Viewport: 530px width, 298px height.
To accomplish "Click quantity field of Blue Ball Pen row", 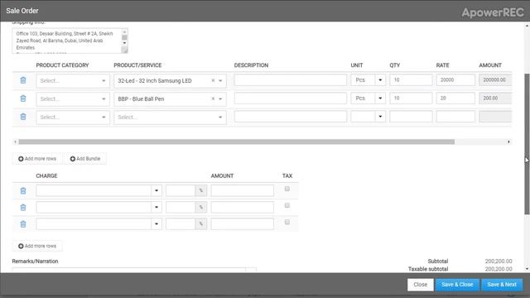I will [411, 99].
